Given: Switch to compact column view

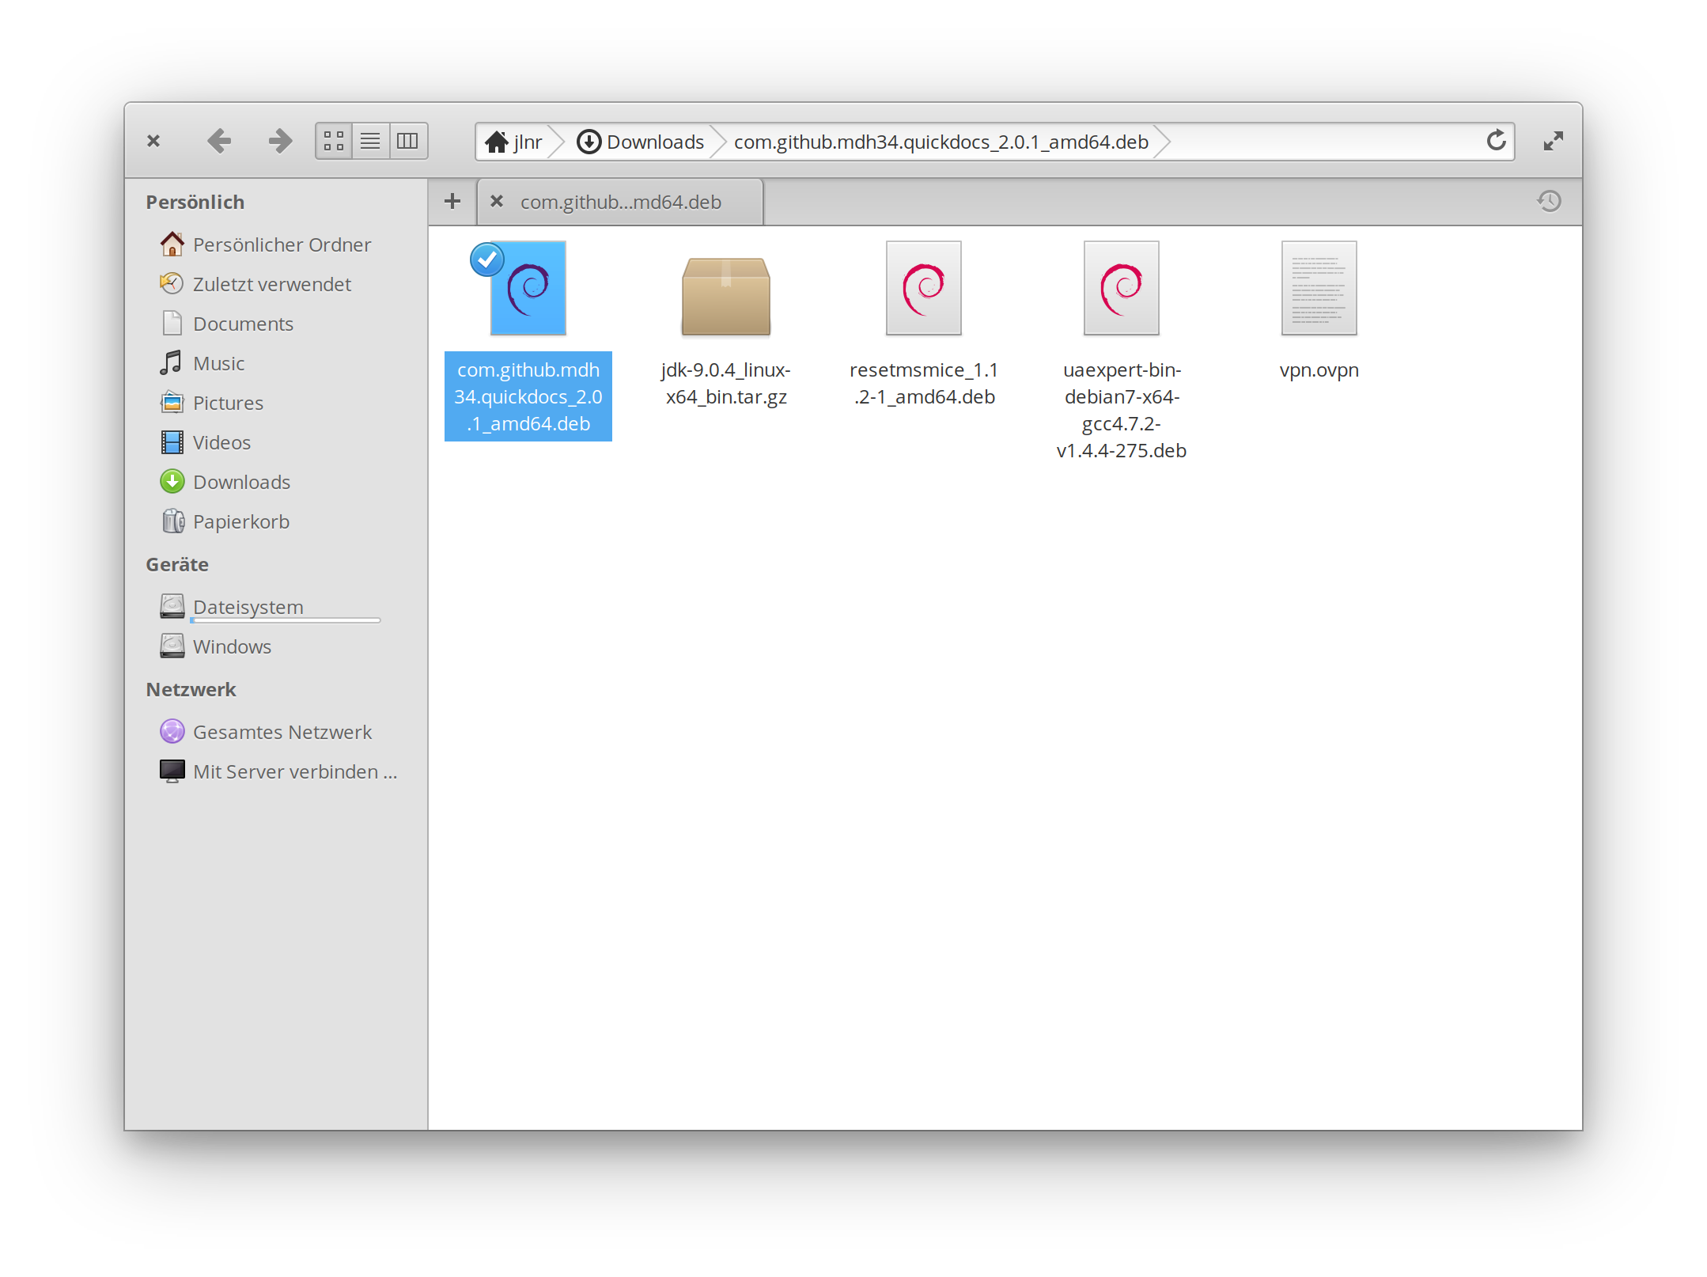Looking at the screenshot, I should click(x=407, y=141).
